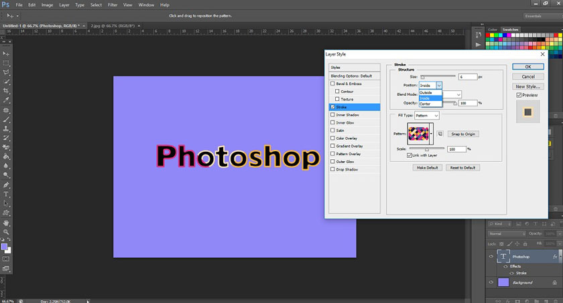Switch to the Color panel tab
Screen dimensions: 563x303
tap(493, 29)
